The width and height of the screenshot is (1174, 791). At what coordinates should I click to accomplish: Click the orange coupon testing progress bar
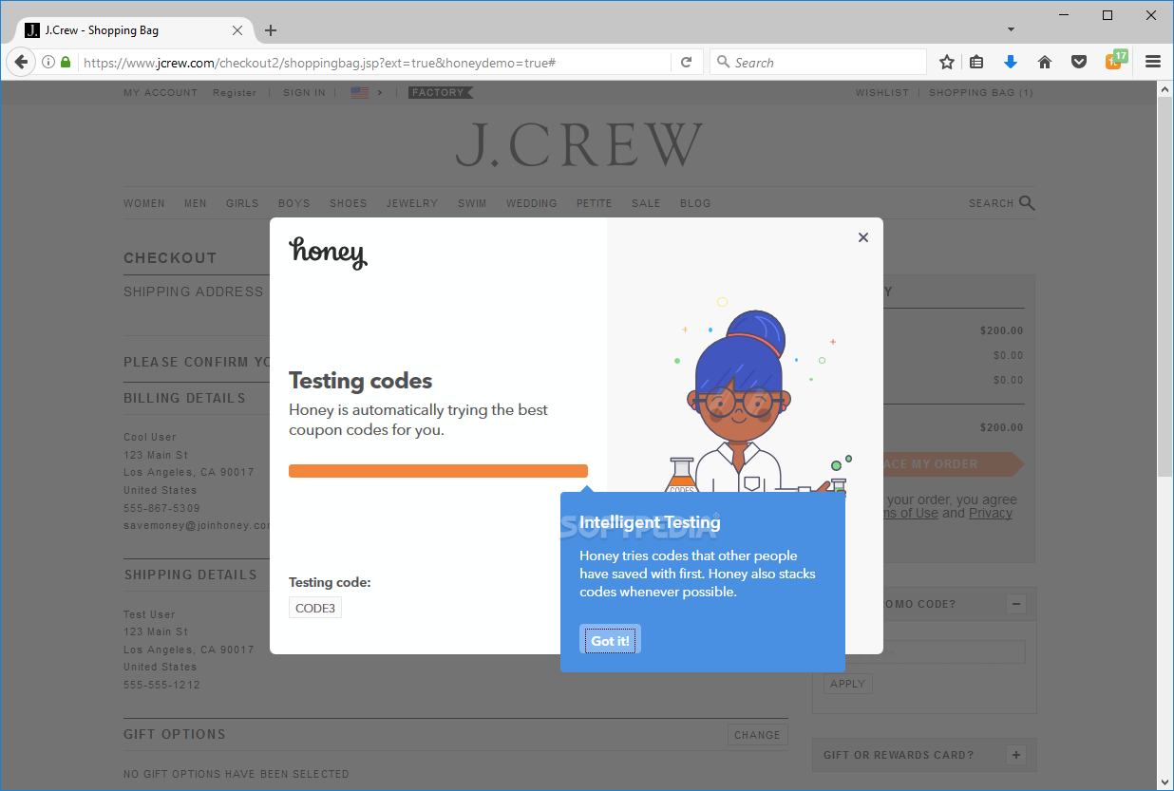438,471
